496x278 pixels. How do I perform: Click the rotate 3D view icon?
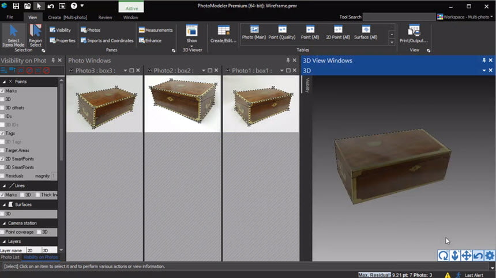[x=443, y=256]
